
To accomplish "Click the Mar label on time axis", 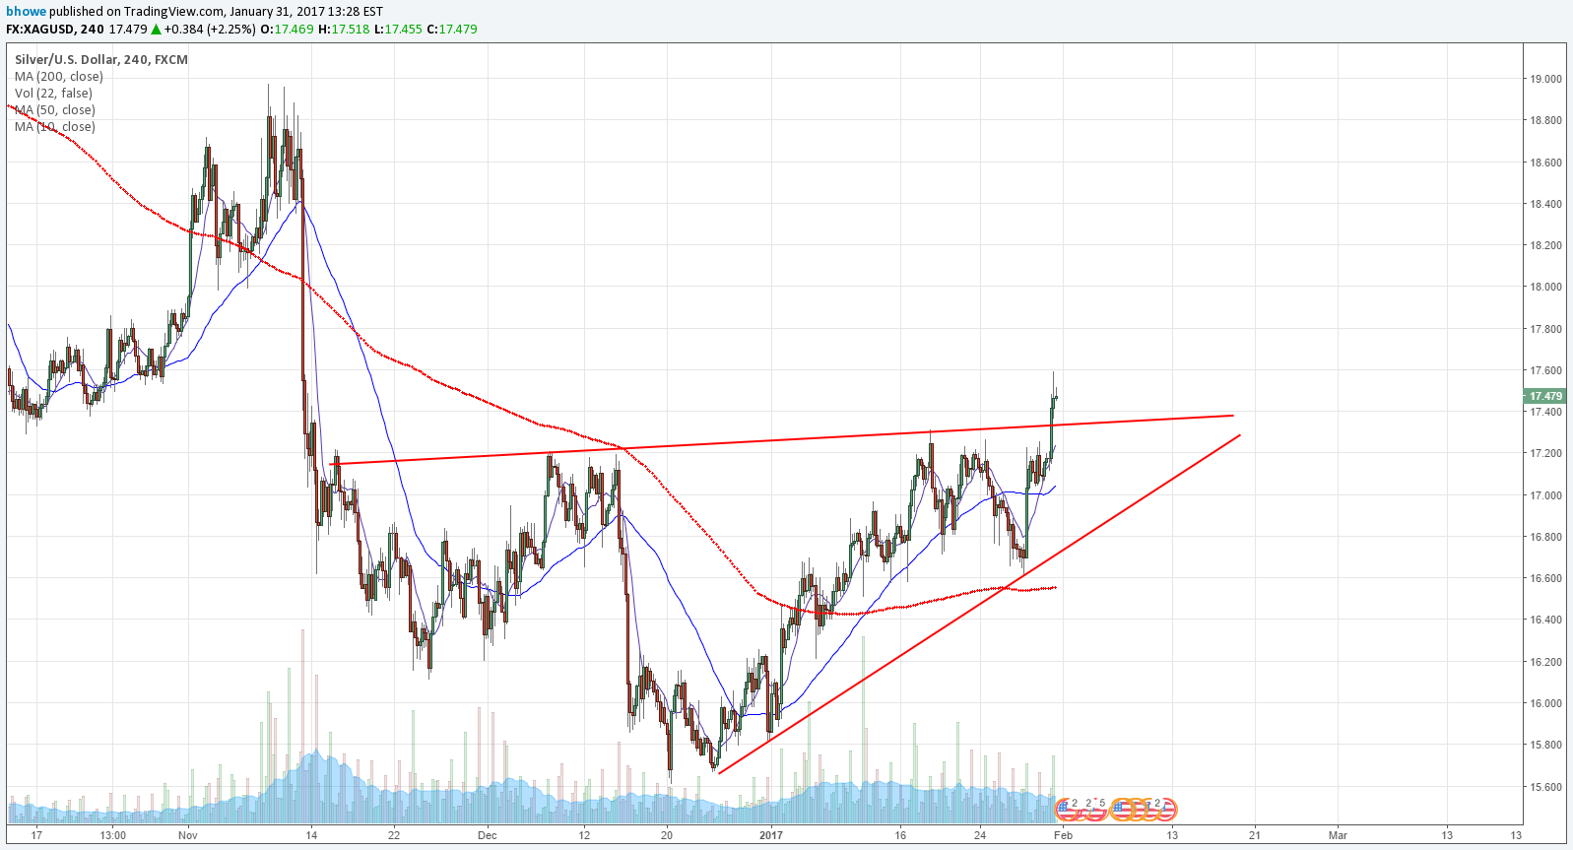I will tap(1338, 835).
